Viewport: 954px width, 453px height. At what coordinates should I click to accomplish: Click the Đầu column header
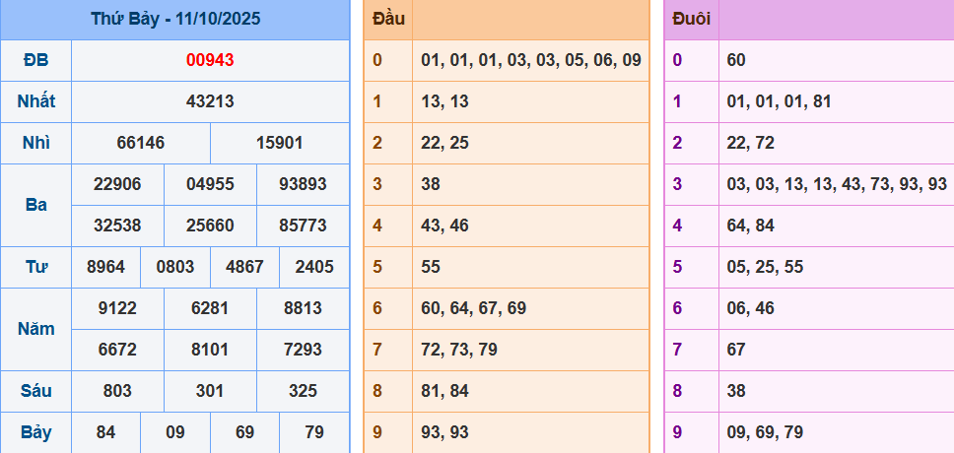tap(387, 19)
